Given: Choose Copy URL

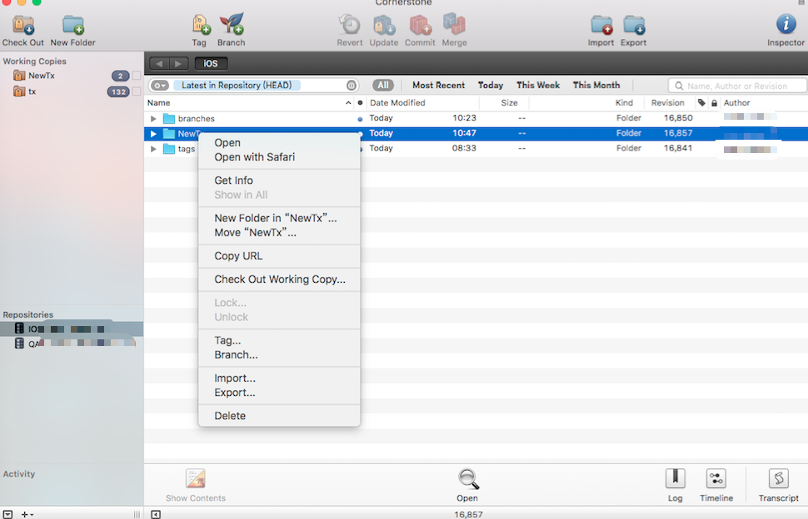Looking at the screenshot, I should coord(279,255).
